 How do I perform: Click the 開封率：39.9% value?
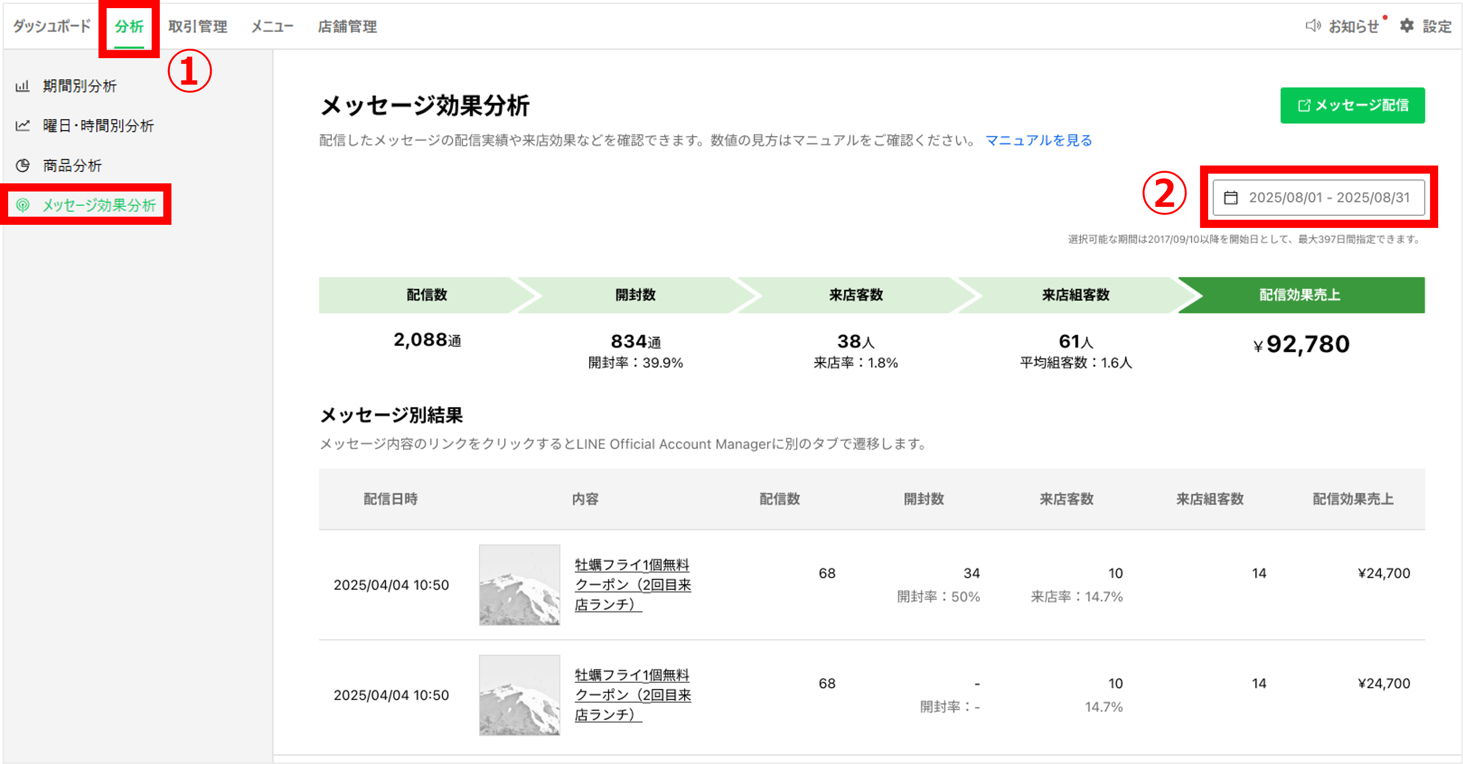tap(636, 363)
